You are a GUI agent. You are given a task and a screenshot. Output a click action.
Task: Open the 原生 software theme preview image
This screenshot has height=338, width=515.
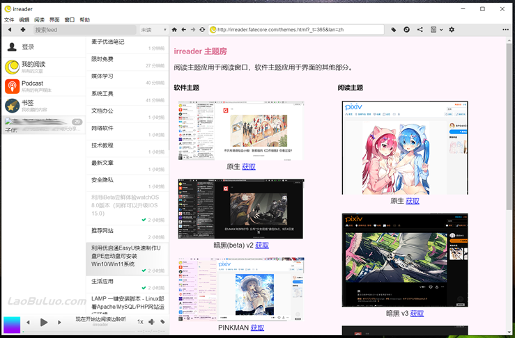click(240, 131)
